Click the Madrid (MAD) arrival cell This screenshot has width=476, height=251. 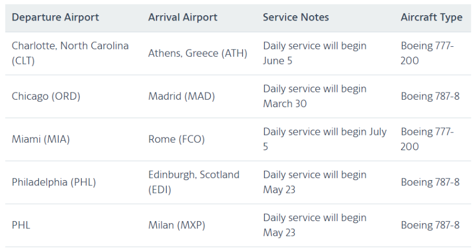(x=182, y=96)
